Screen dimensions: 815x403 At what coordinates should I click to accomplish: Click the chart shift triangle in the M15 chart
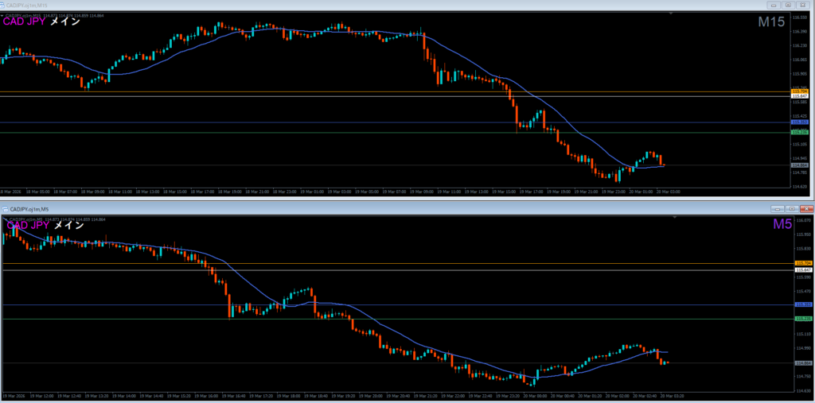pos(670,14)
